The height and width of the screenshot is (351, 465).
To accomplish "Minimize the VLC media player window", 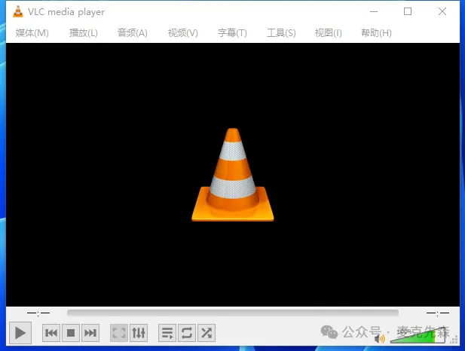I will 374,11.
